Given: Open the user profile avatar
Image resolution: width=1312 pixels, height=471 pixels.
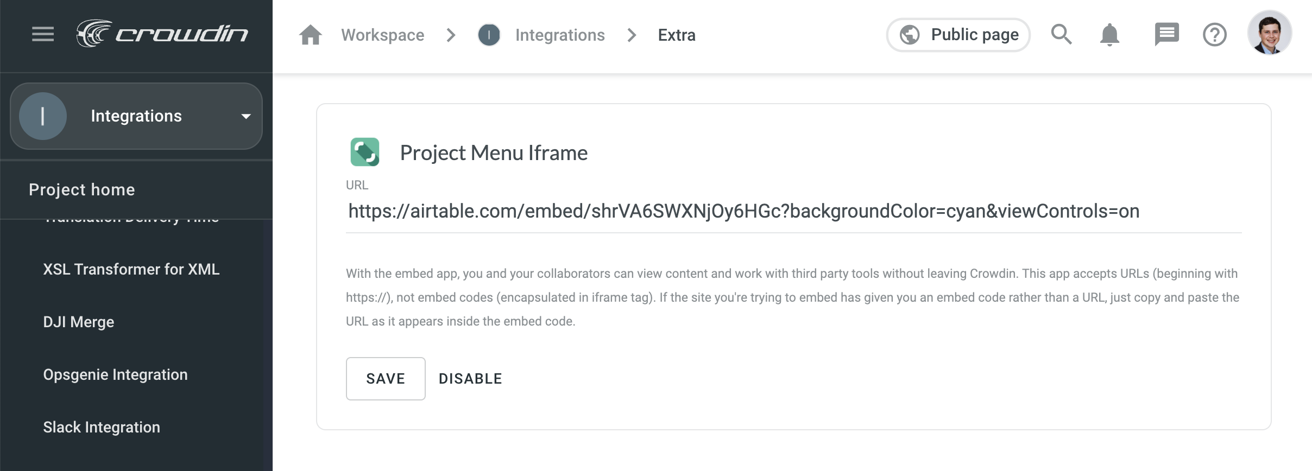Looking at the screenshot, I should click(1270, 33).
